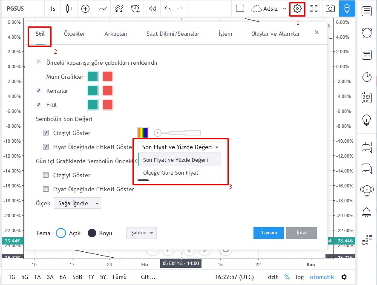Toggle the checked Fiyat Ölçeğinde Etiketi Göster
377x285 pixels.
pos(46,147)
